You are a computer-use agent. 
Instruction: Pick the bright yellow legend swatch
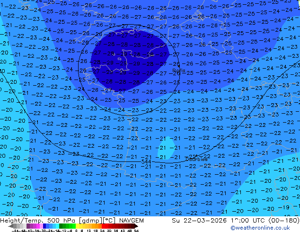coord(77,226)
